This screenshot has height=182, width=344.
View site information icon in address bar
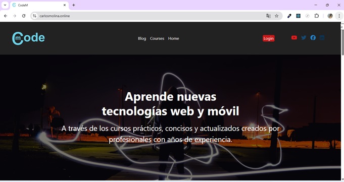(35, 16)
